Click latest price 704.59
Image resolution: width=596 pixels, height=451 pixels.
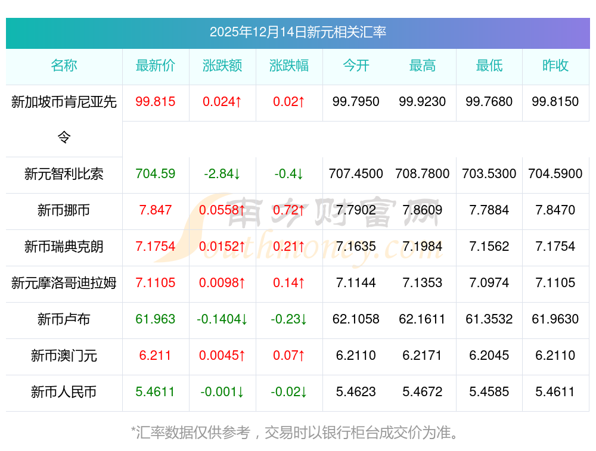156,173
